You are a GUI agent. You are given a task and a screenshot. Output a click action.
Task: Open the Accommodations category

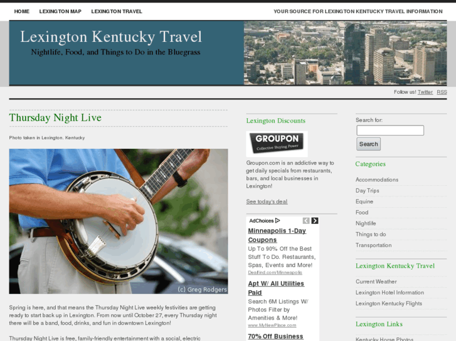(377, 180)
